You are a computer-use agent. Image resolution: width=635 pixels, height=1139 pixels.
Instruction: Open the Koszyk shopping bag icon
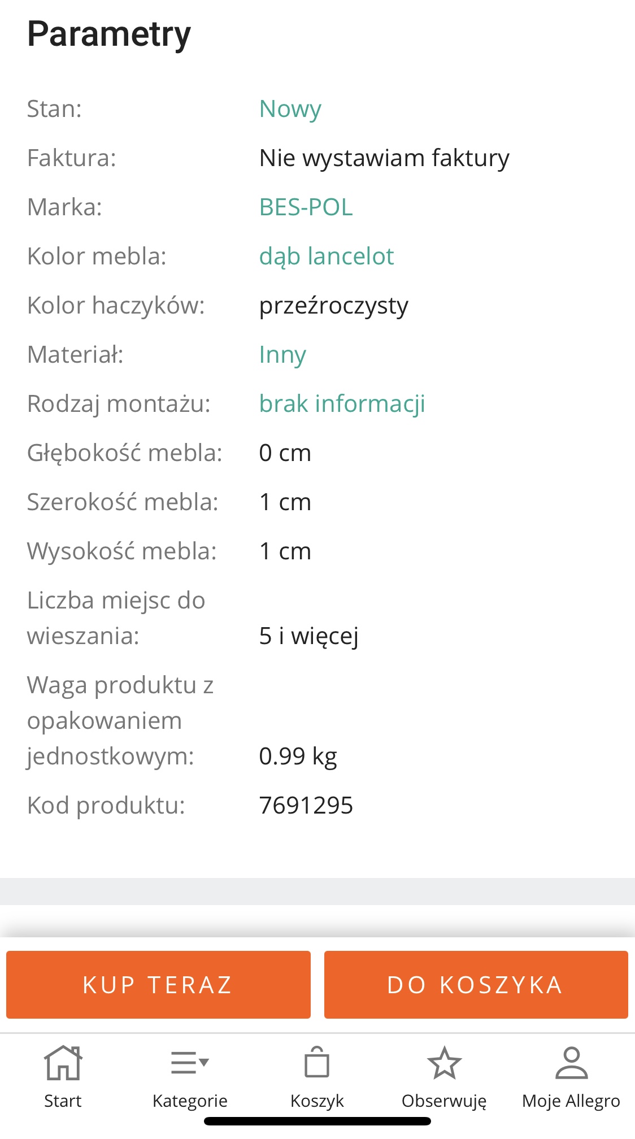coord(317,1063)
